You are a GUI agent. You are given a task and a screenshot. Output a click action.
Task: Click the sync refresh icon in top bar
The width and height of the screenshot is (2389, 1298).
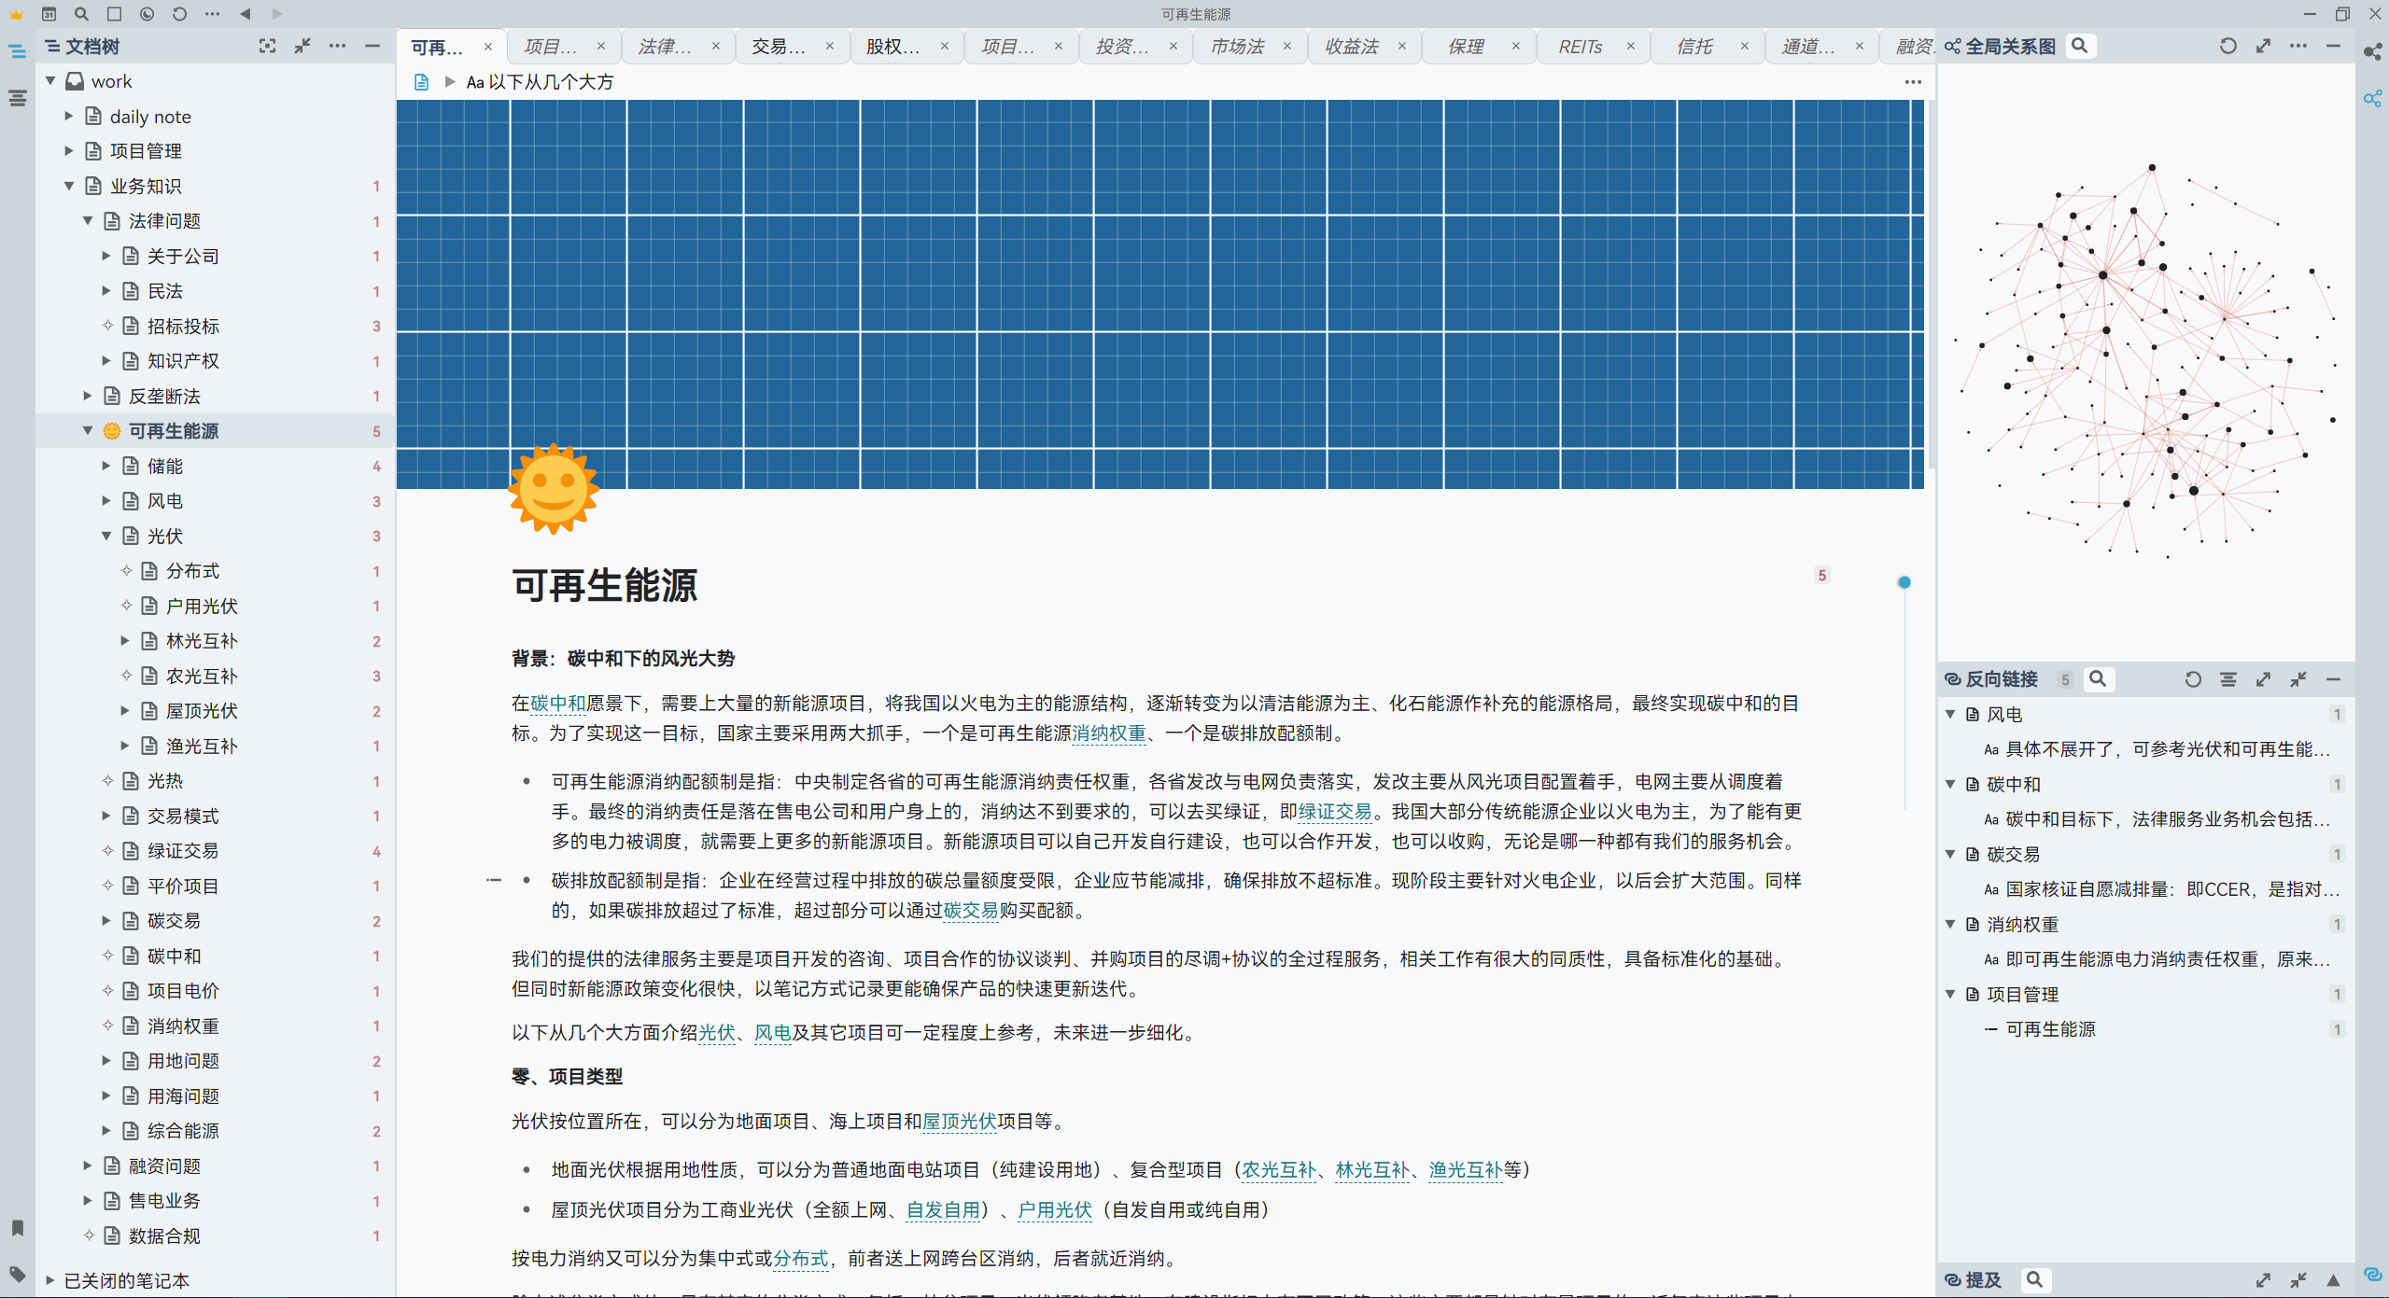[179, 14]
